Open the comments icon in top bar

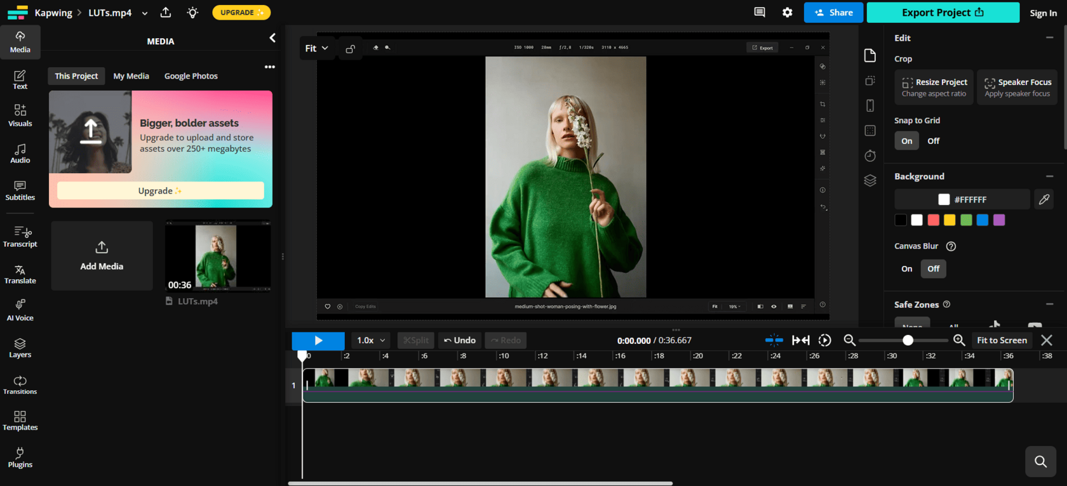pos(759,13)
